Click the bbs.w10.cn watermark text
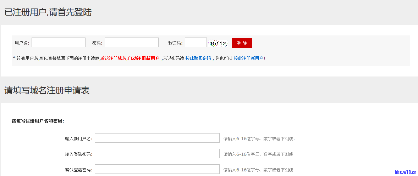The image size is (418, 176). click(x=405, y=172)
